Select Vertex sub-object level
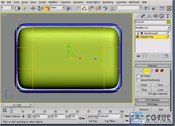This screenshot has width=175, height=126. click(141, 71)
